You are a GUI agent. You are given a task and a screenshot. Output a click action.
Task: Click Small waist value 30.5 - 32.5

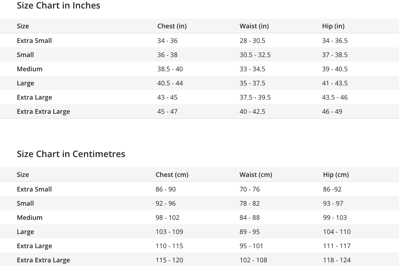255,55
